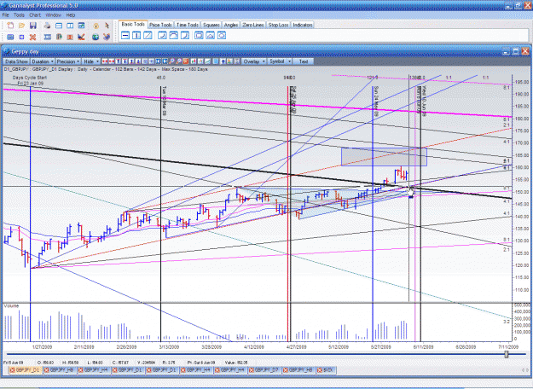This screenshot has width=533, height=389.
Task: Close the $VIX chart tab via its X
Action: (x=320, y=370)
